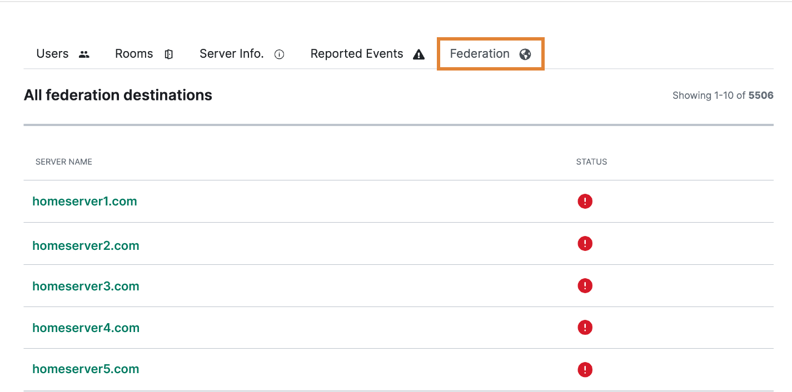Switch to the Users tab

52,54
